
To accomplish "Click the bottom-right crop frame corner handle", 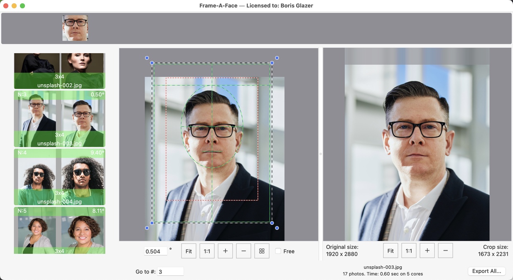I will [272, 223].
